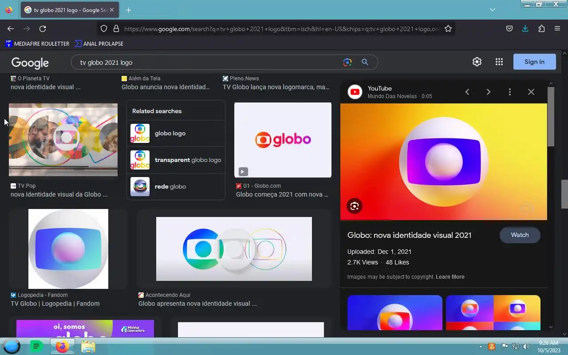The image size is (568, 355).
Task: Open the Pleno.News result link
Action: [x=276, y=87]
